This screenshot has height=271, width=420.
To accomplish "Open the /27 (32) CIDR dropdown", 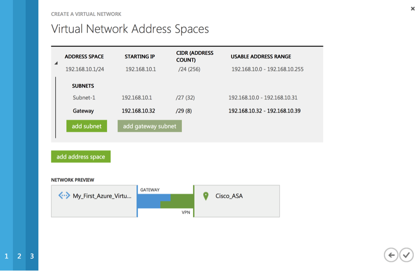I will click(185, 98).
